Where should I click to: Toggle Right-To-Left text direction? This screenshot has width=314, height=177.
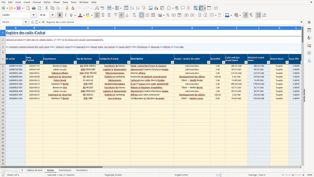click(251, 15)
